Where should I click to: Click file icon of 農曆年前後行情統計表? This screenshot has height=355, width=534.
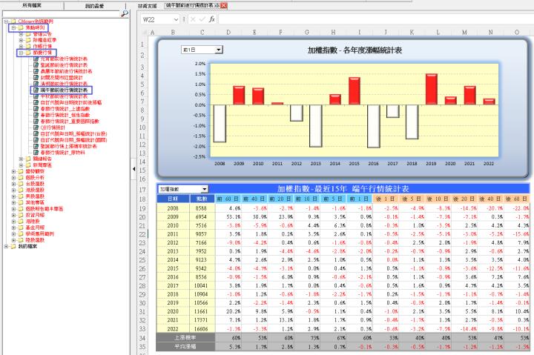tap(36, 71)
